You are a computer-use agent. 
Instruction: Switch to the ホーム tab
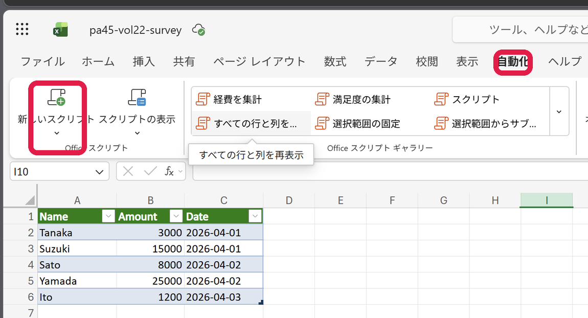(x=98, y=61)
